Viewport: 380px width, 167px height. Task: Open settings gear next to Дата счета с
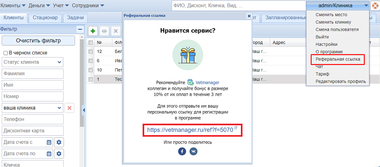[x=58, y=142]
